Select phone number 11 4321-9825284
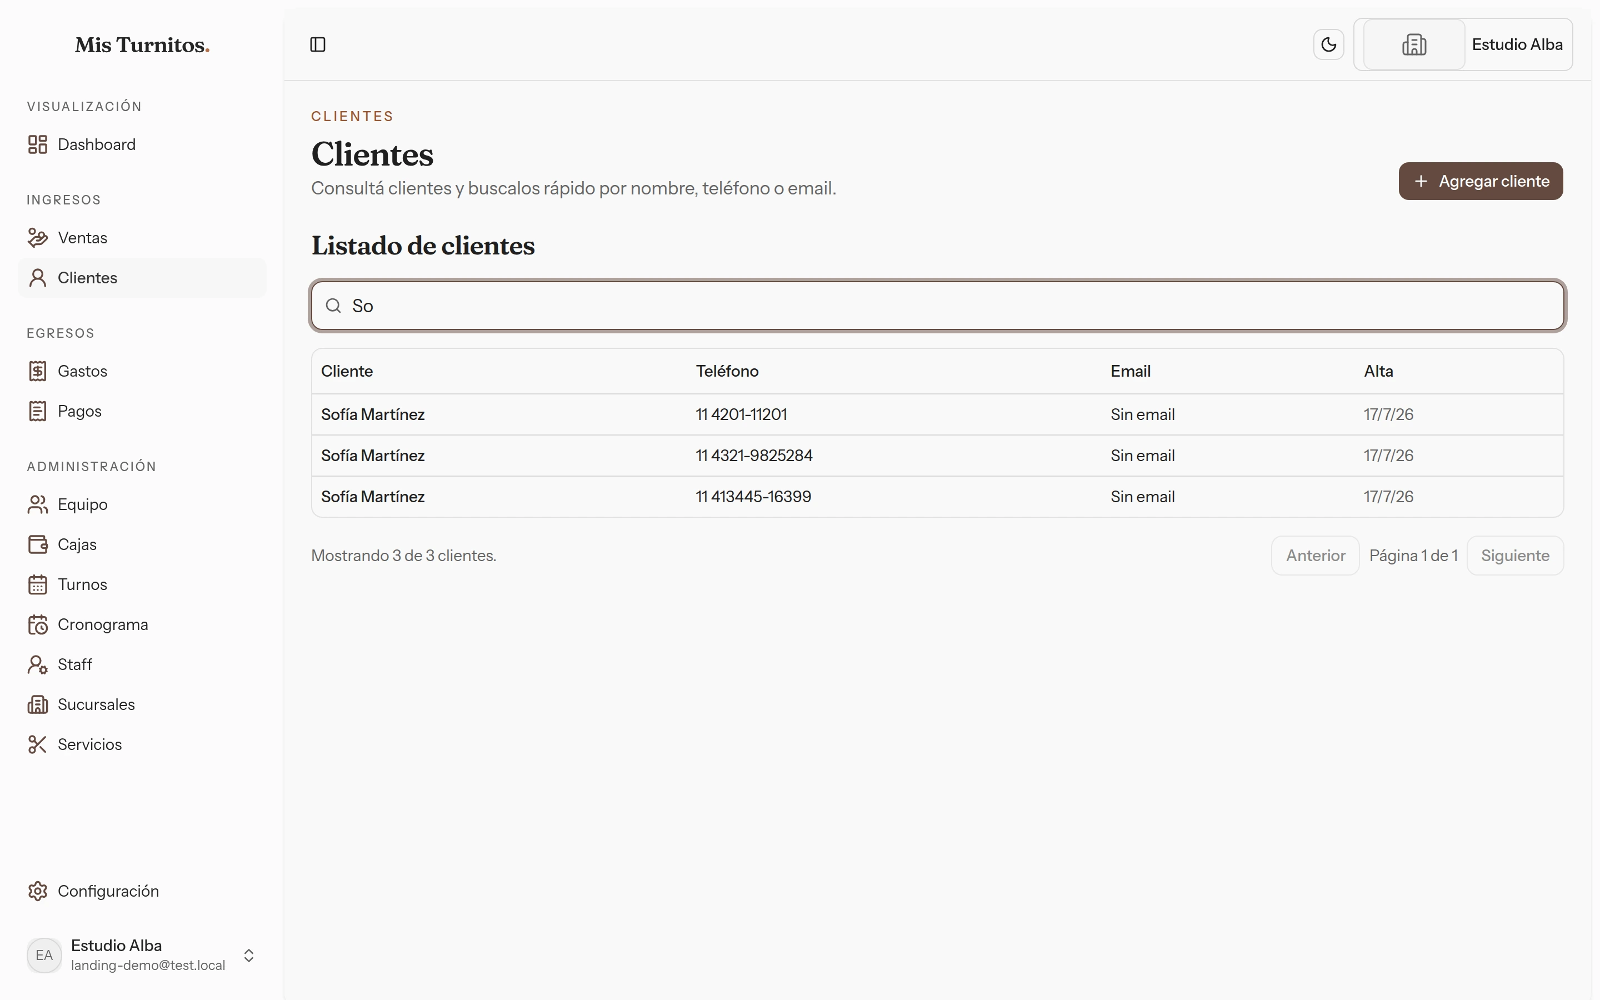Viewport: 1600px width, 1000px height. [x=754, y=456]
